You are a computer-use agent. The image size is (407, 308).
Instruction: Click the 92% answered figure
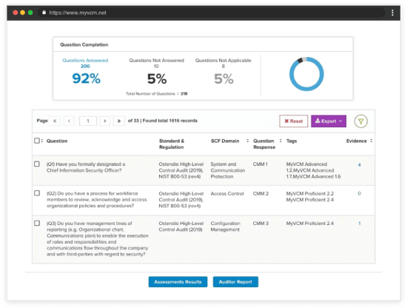pos(86,78)
